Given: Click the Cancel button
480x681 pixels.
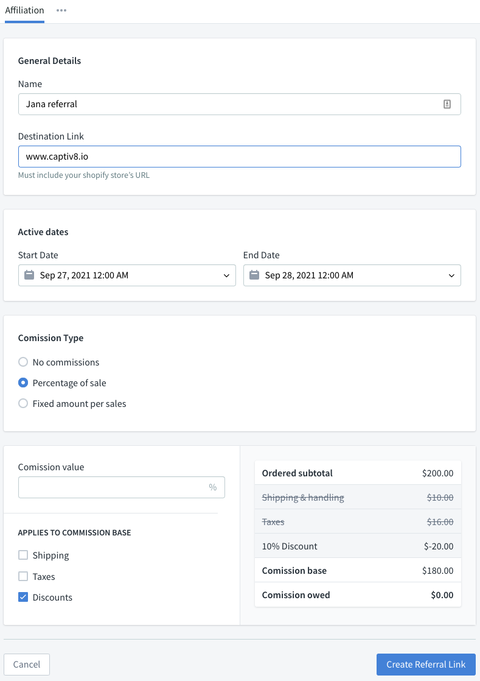Looking at the screenshot, I should pyautogui.click(x=27, y=665).
